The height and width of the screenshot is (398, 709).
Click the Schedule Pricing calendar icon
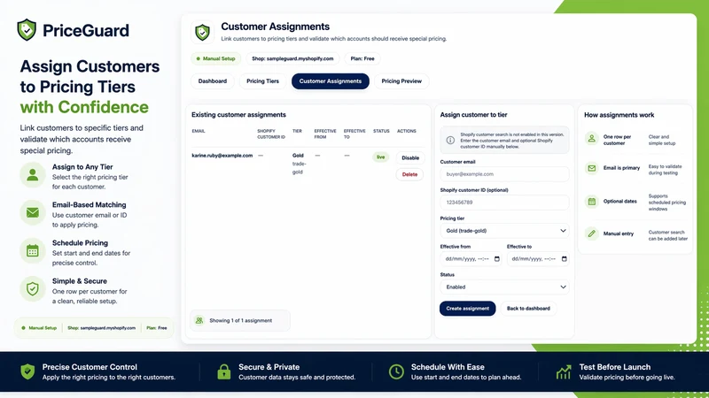coord(33,251)
